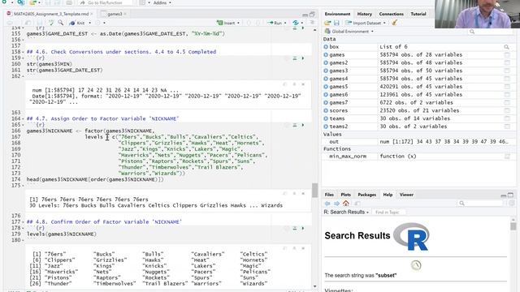Open the Run options dropdown arrow
This screenshot has width=520, height=292.
pos(285,23)
